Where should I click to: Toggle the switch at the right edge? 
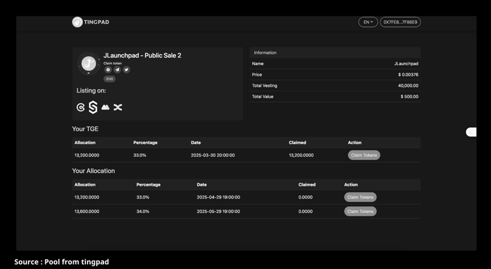click(471, 132)
